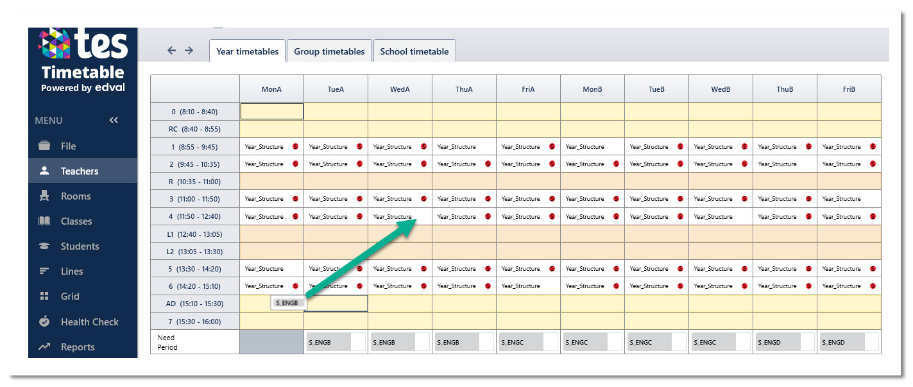This screenshot has height=387, width=913.
Task: Open the File menu icon
Action: point(44,146)
